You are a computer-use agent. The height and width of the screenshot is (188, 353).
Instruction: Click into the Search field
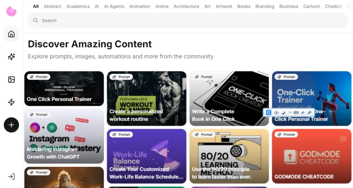[x=188, y=20]
